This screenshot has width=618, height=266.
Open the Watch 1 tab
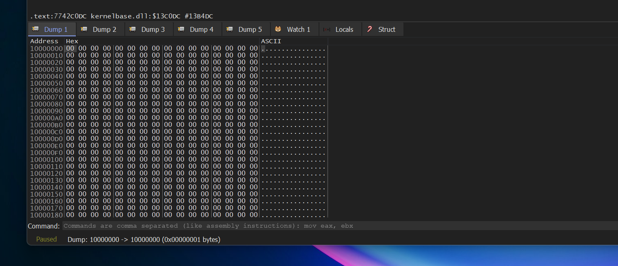(x=298, y=29)
